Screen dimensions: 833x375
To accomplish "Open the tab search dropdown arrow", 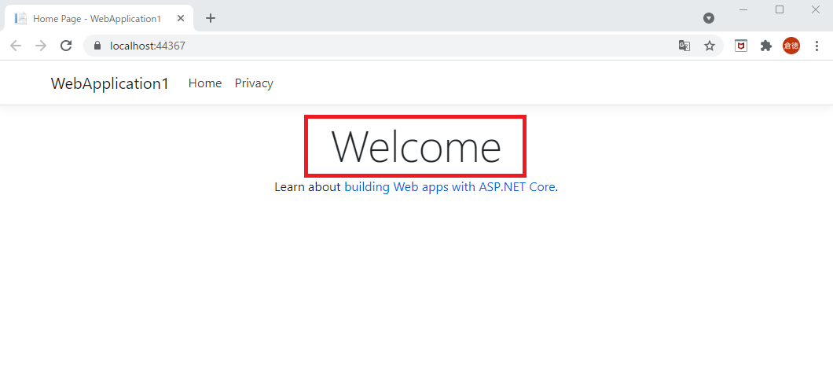I will 709,18.
